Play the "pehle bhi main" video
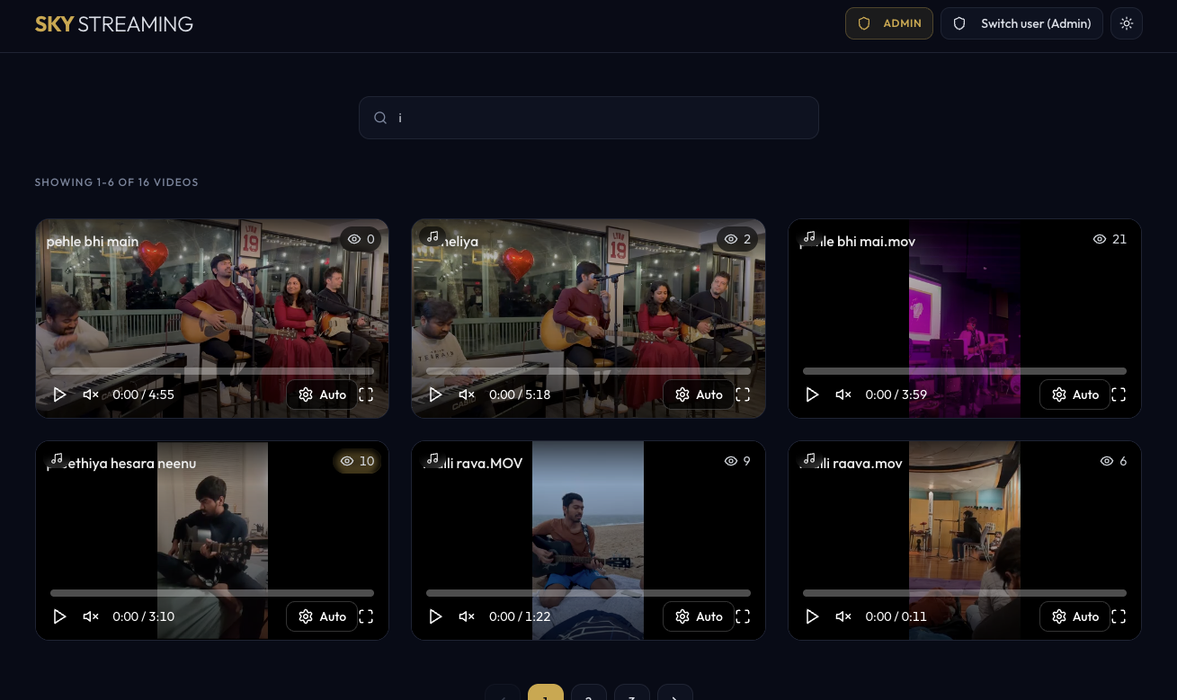 59,394
